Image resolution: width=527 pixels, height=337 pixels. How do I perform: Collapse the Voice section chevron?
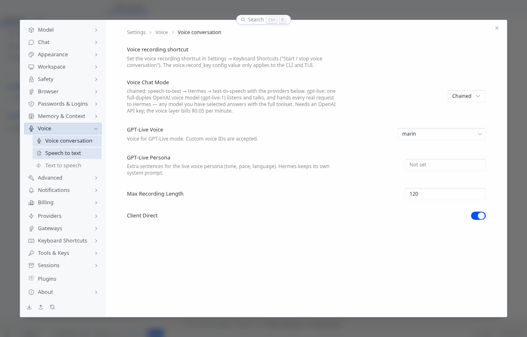(96, 129)
